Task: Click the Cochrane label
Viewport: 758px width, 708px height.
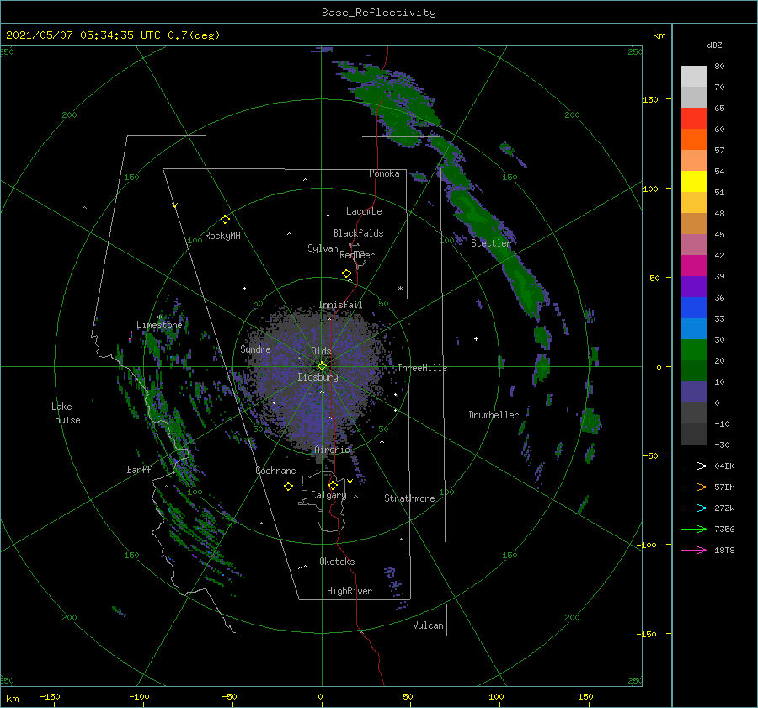Action: click(x=275, y=471)
